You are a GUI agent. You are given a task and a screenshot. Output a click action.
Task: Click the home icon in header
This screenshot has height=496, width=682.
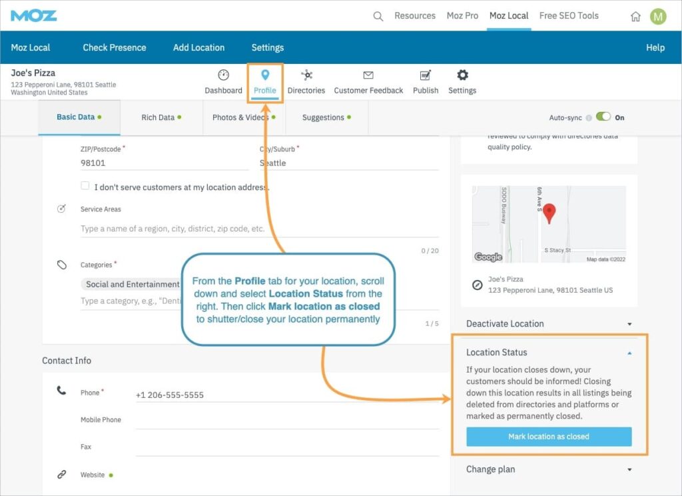(635, 17)
